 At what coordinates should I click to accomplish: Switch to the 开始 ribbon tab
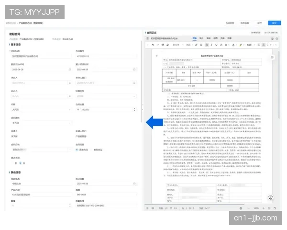(194, 37)
